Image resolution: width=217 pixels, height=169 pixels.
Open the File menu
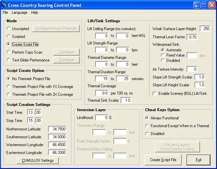pyautogui.click(x=5, y=12)
